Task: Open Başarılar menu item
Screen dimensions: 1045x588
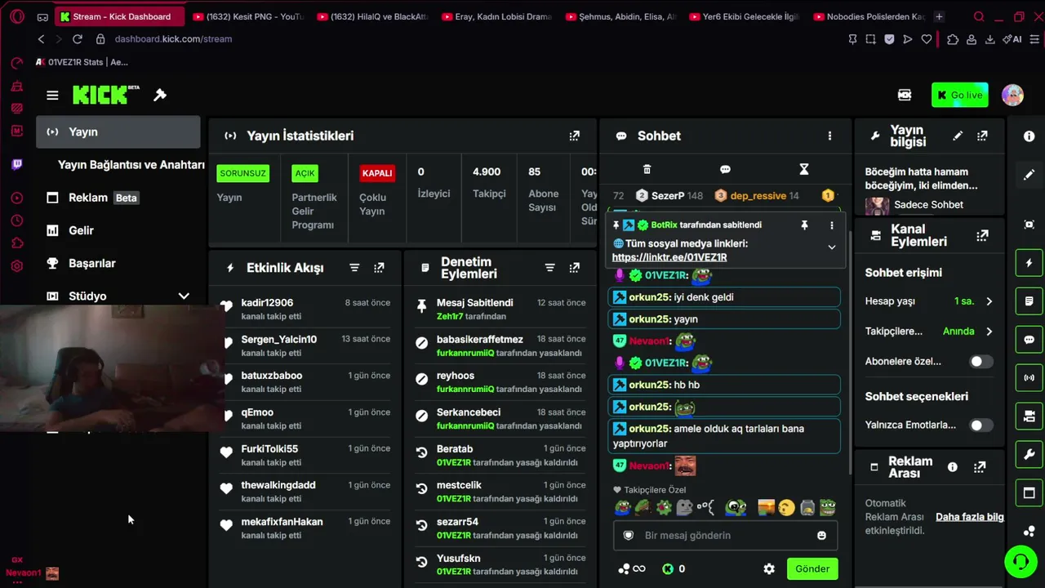Action: click(x=118, y=263)
